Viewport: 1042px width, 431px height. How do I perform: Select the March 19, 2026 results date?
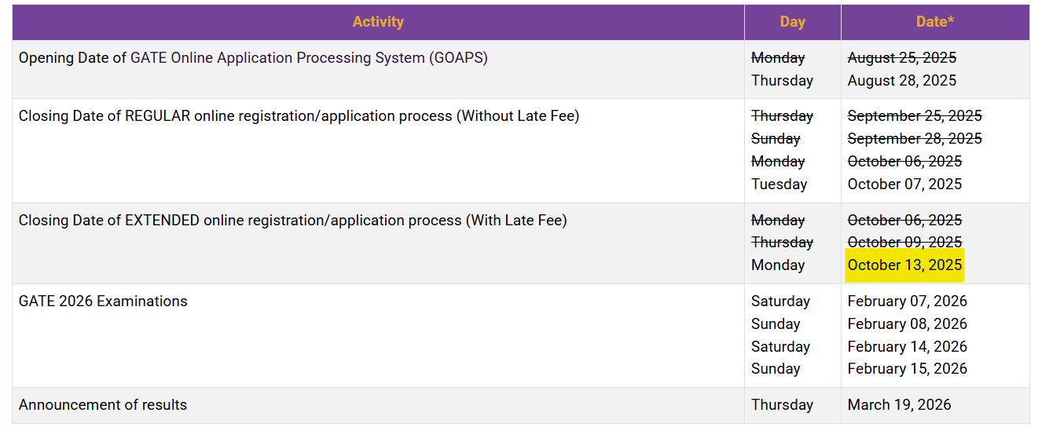[899, 405]
